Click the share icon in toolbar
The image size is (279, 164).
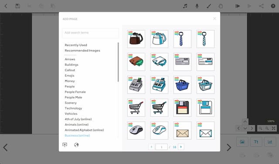[x=261, y=6]
